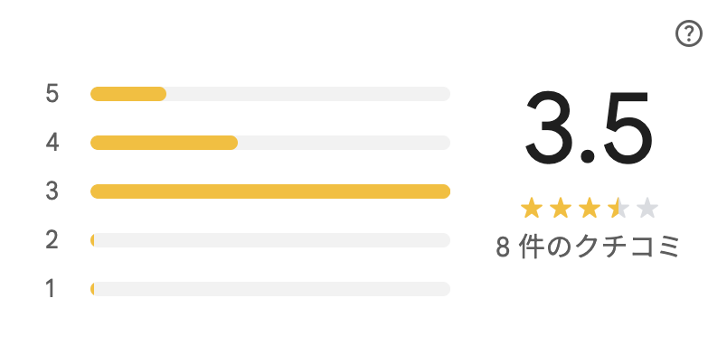Image resolution: width=727 pixels, height=345 pixels.
Task: Click the nearly empty 2-star rating bar
Action: tap(270, 240)
